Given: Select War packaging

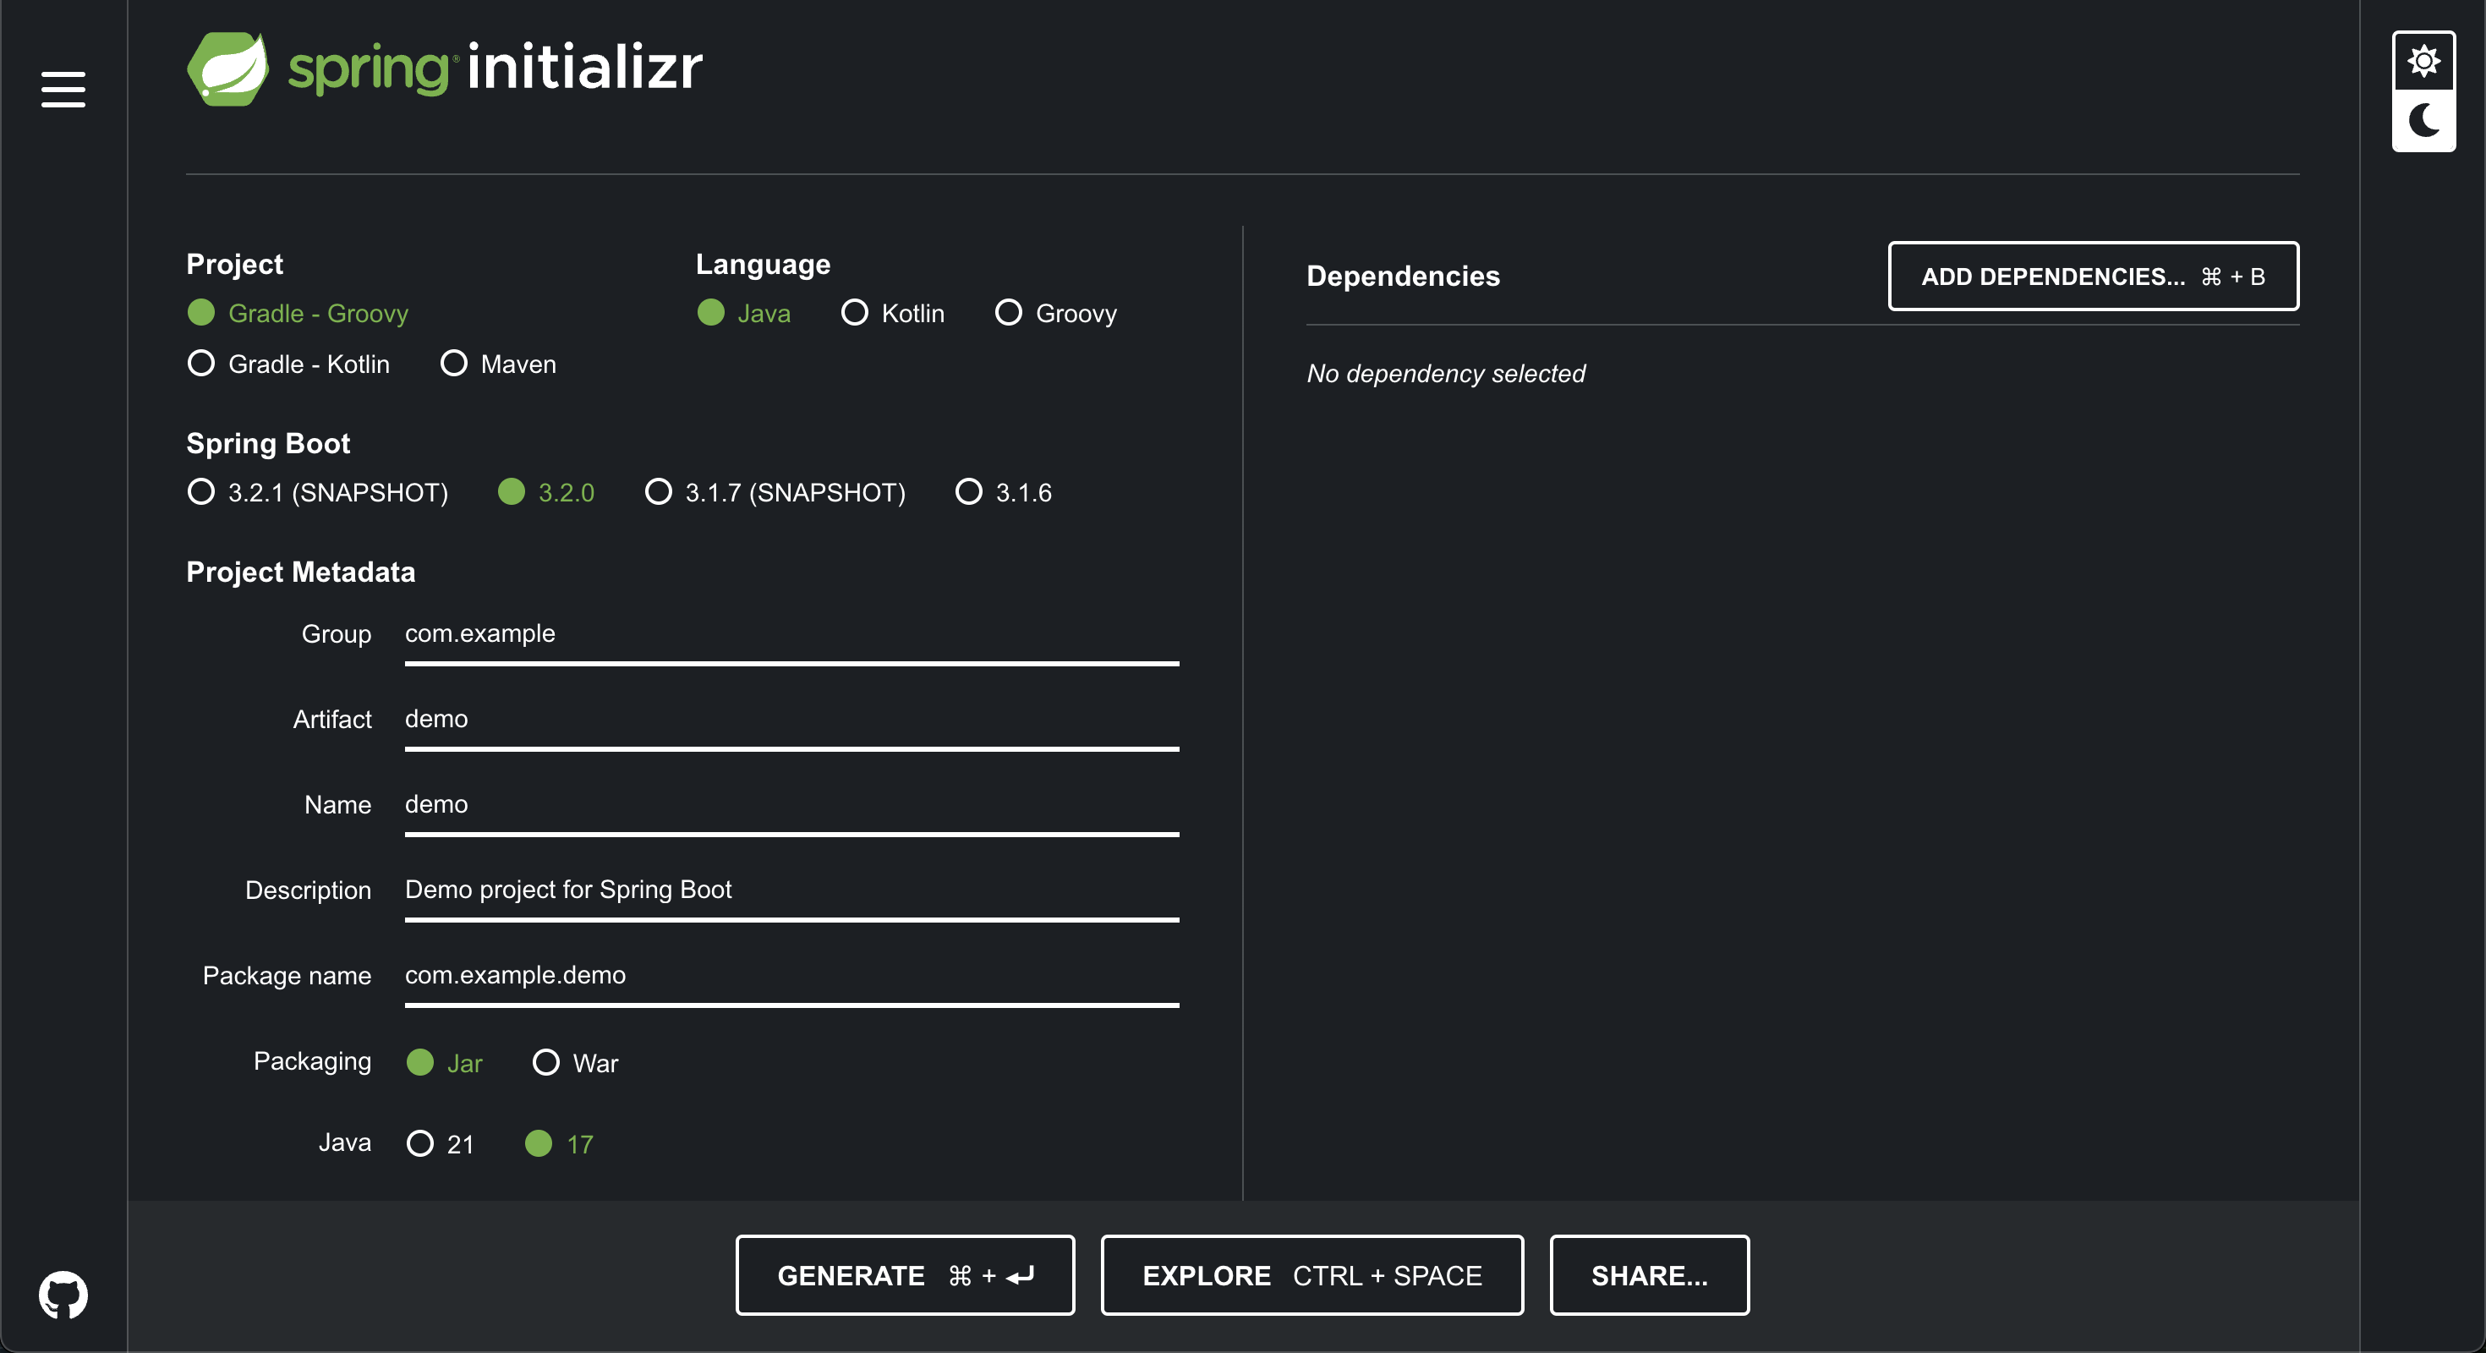Looking at the screenshot, I should pyautogui.click(x=575, y=1062).
